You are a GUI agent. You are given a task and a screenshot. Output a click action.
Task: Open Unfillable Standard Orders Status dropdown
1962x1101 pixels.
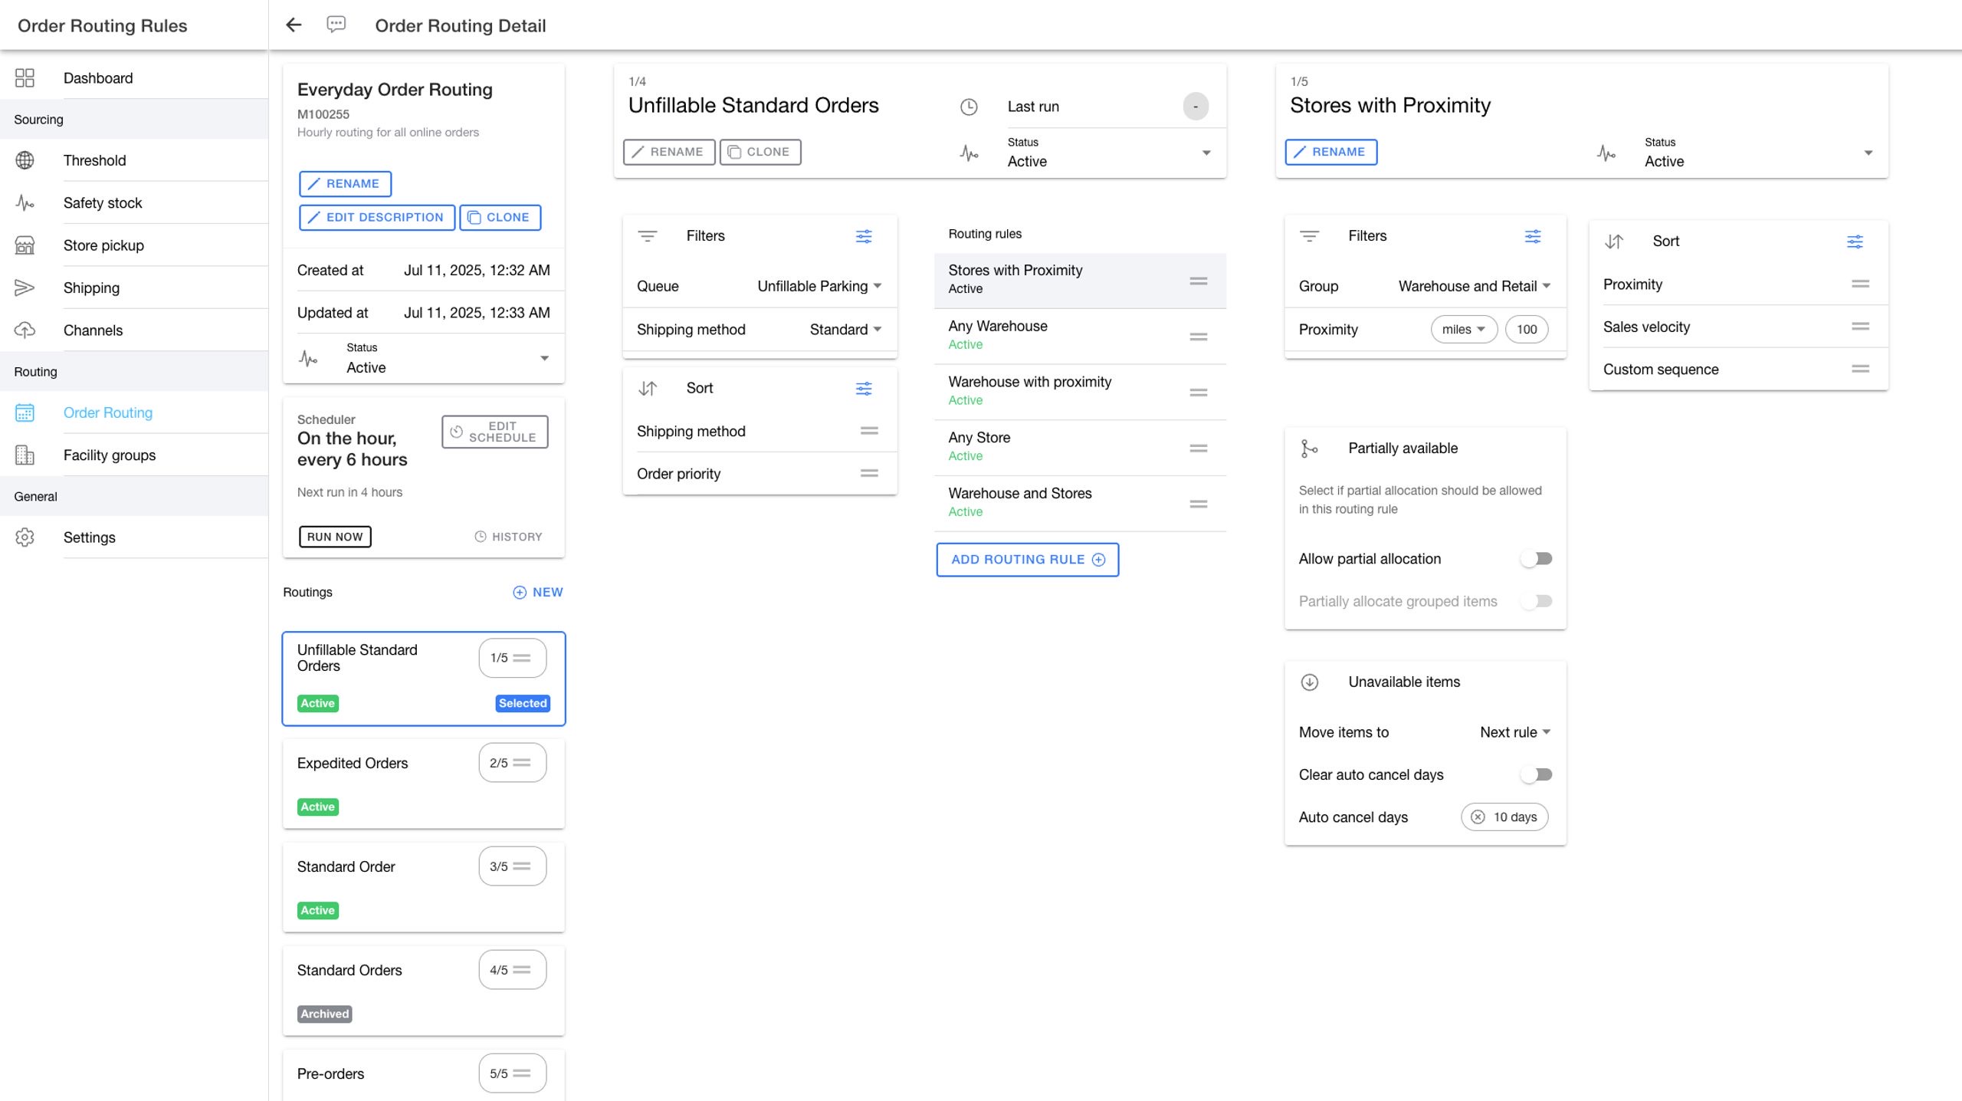pyautogui.click(x=1110, y=153)
